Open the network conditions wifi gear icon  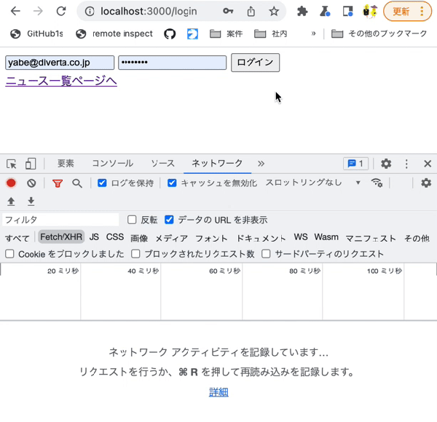[x=377, y=183]
